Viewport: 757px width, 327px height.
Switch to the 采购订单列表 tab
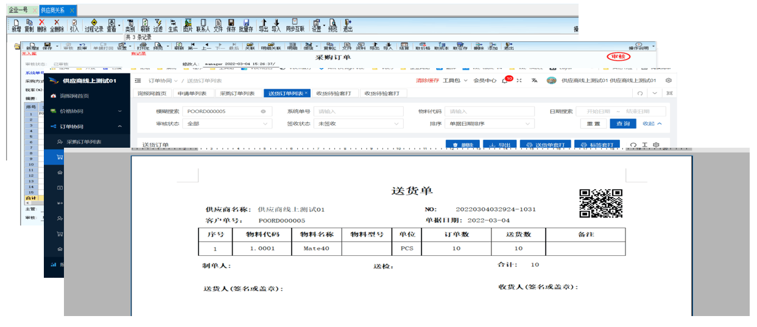237,93
